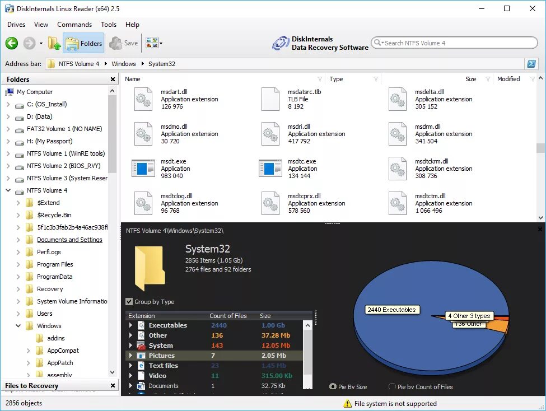Select Documents and Settings folder
This screenshot has height=411, width=546.
(x=69, y=240)
